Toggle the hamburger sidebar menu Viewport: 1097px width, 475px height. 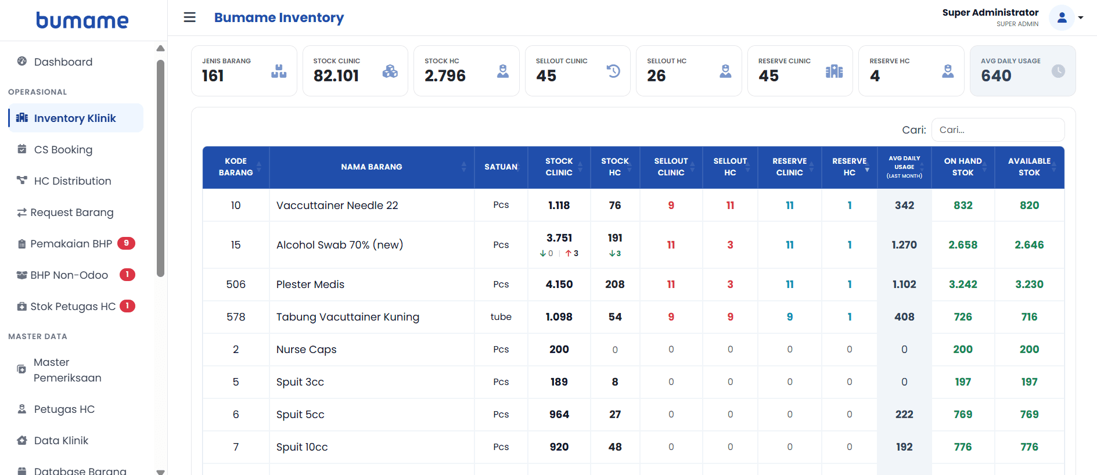click(x=189, y=17)
